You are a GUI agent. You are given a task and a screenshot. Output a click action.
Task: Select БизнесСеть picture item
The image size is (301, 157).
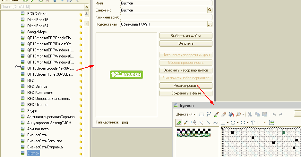click(37, 135)
